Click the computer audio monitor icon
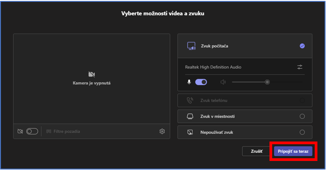 click(x=191, y=46)
